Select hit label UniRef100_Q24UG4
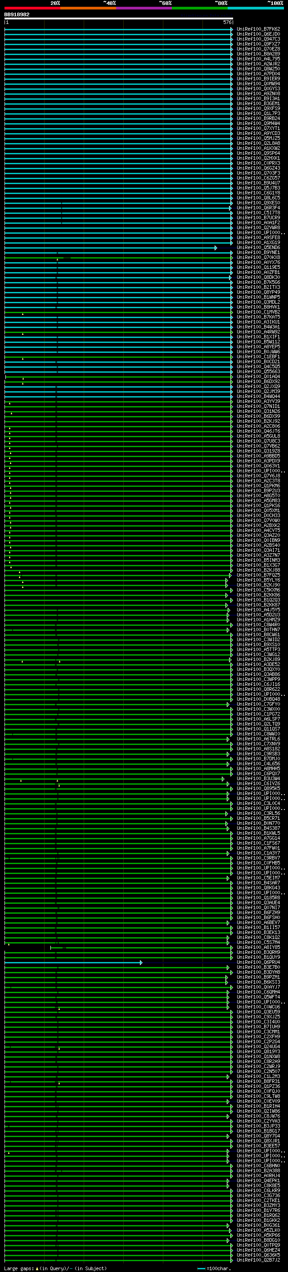The image size is (288, 1272). click(x=258, y=1046)
